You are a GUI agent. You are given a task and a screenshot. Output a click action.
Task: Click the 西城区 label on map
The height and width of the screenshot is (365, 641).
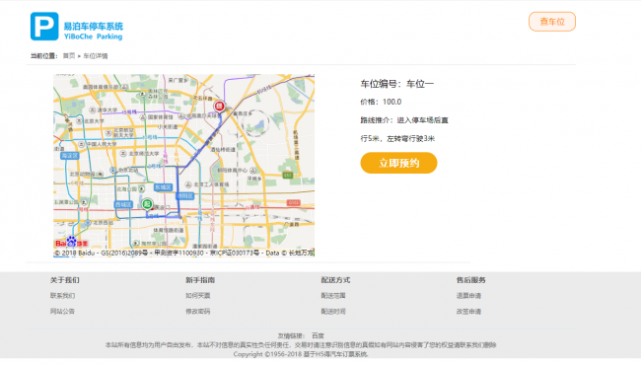pos(123,204)
